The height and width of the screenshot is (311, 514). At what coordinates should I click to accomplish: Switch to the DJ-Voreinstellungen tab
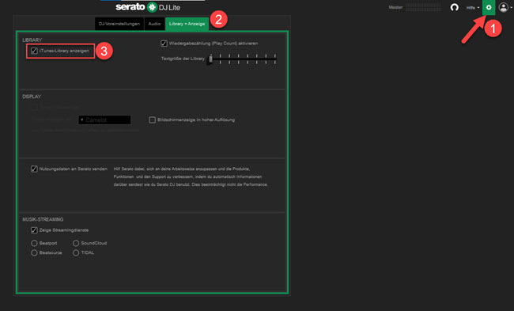119,24
